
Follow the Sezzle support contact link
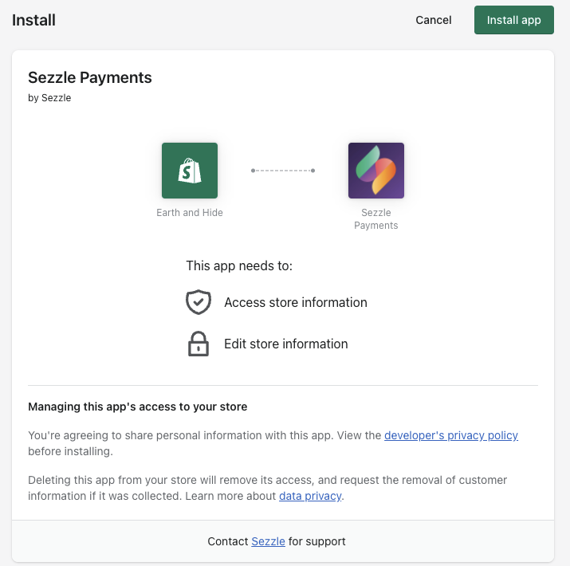[268, 541]
